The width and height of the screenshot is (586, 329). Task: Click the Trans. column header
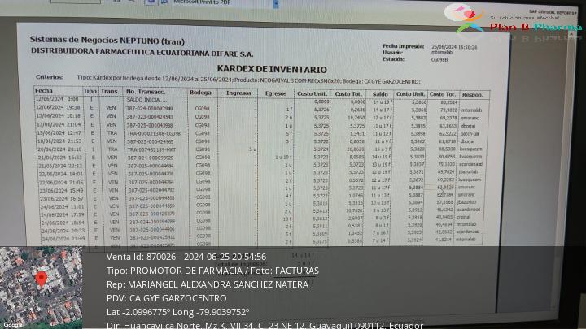110,91
